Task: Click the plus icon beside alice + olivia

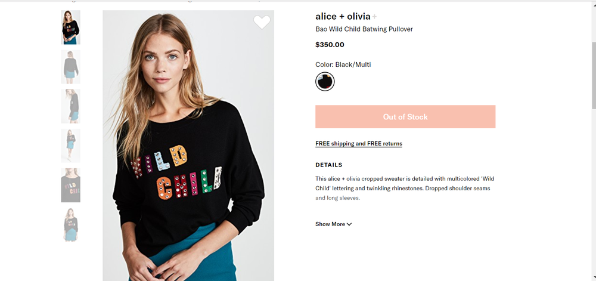Action: [375, 17]
